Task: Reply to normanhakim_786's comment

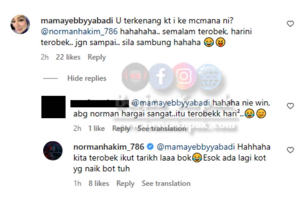Action: click(x=125, y=183)
